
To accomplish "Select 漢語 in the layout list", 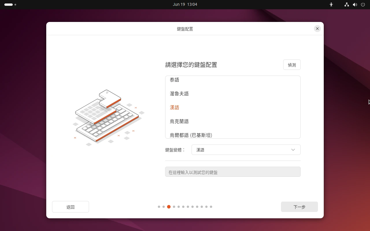I will tap(233, 107).
